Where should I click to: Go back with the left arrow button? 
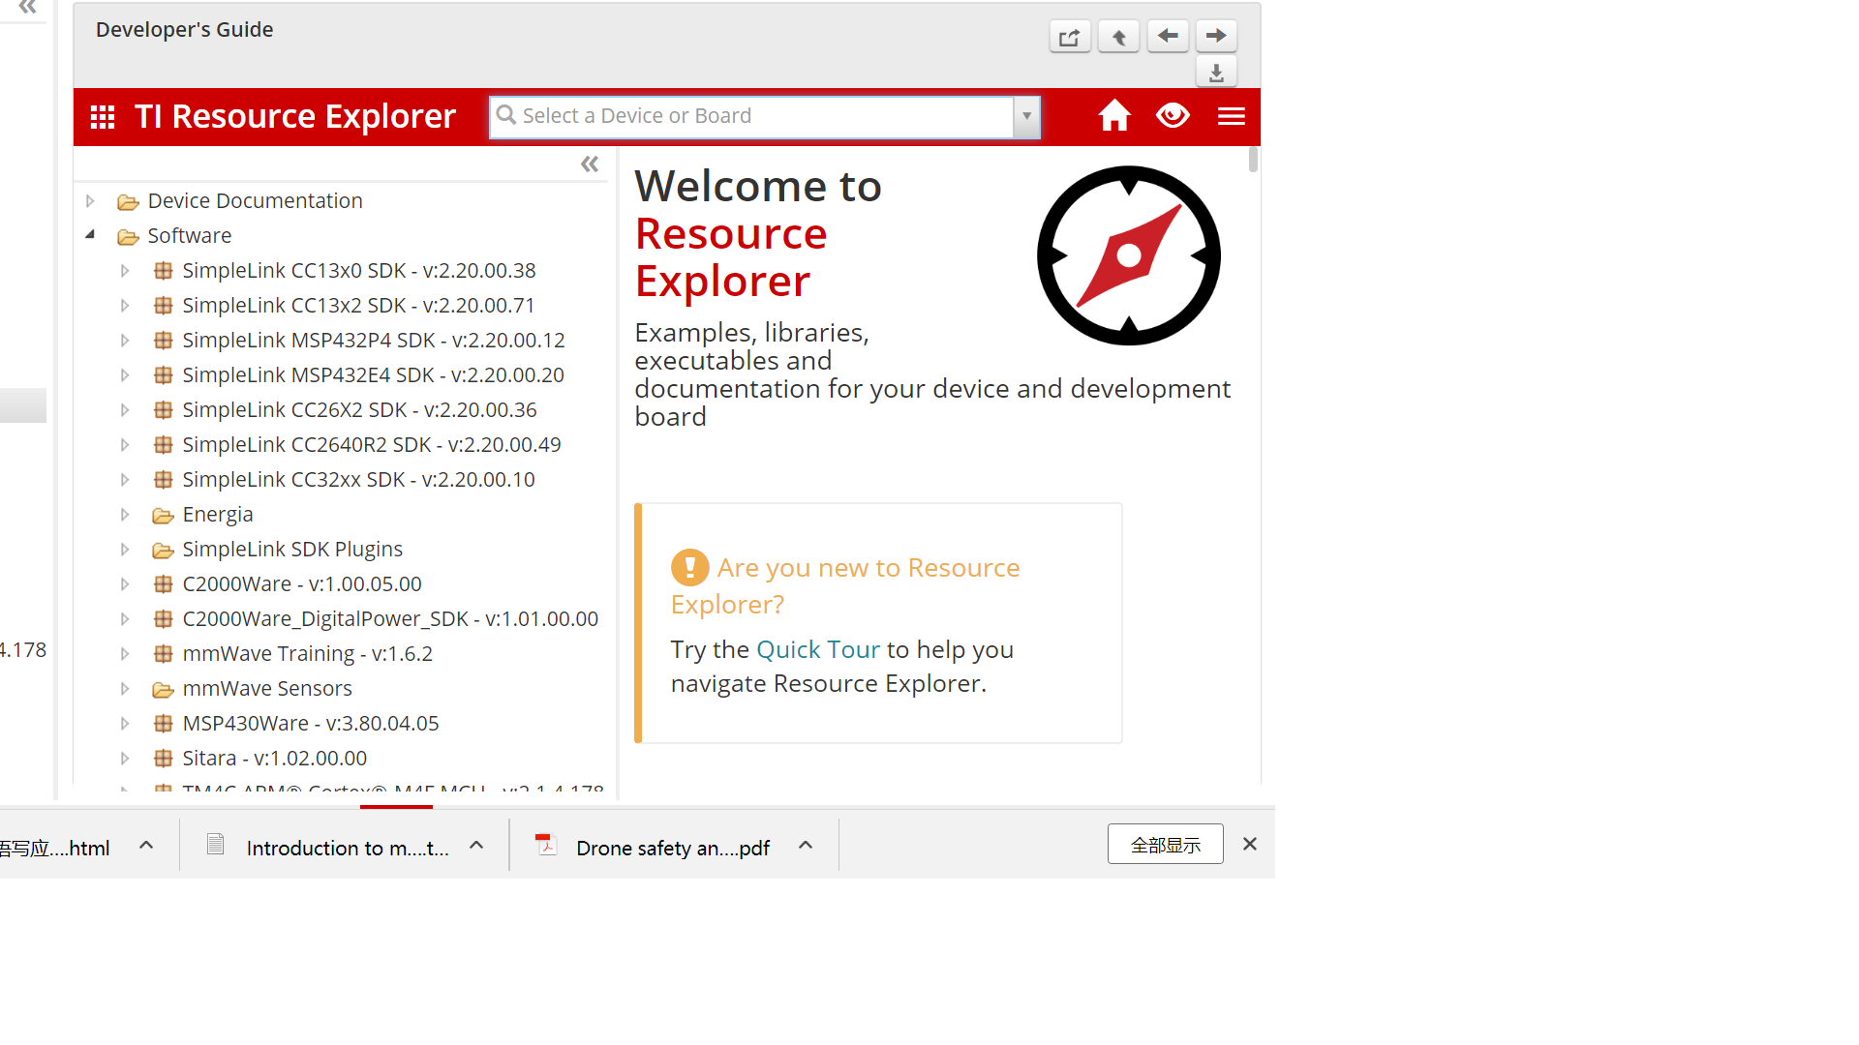pos(1168,37)
